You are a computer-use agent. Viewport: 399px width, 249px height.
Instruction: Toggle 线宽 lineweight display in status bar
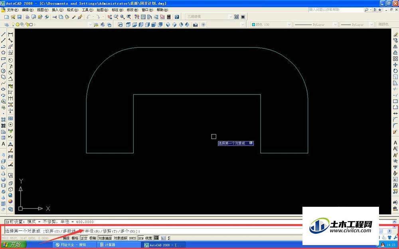click(x=149, y=238)
